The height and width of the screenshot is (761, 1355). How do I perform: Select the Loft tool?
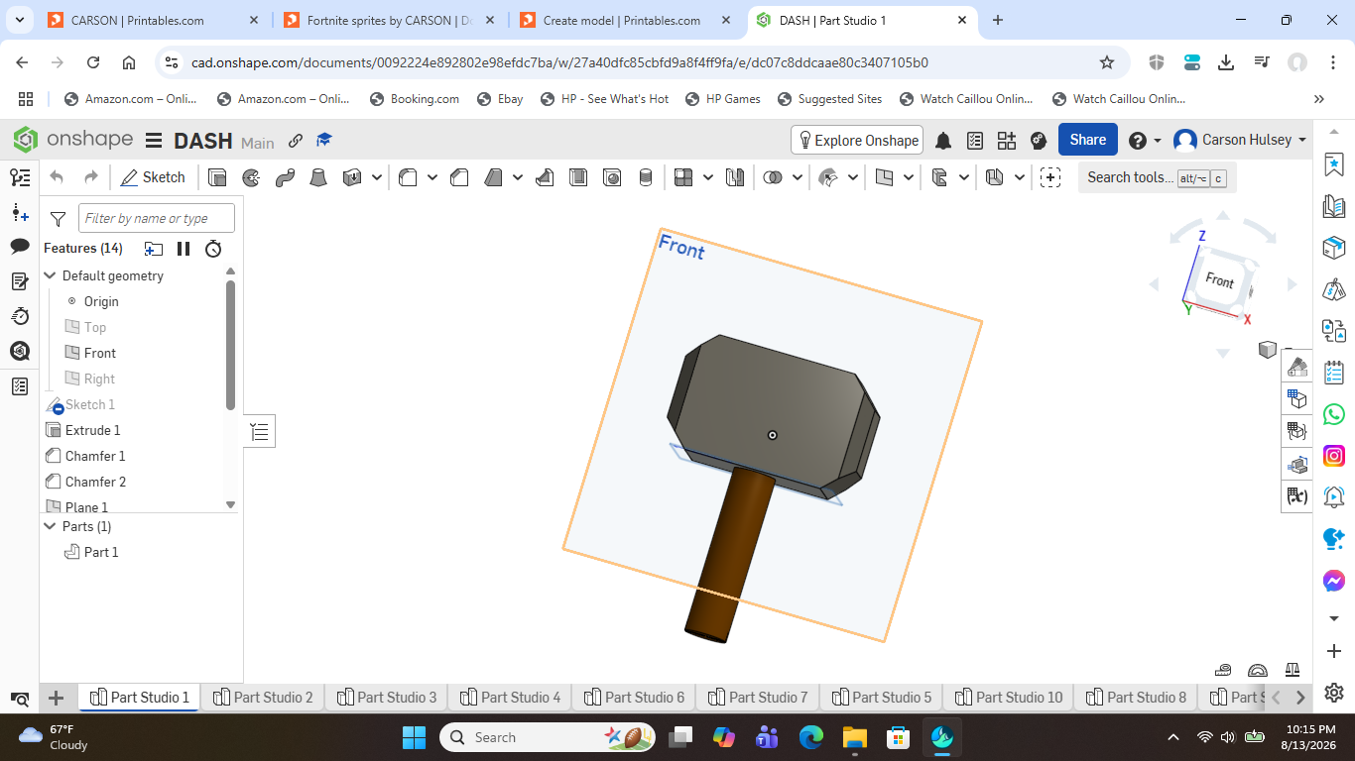point(318,177)
